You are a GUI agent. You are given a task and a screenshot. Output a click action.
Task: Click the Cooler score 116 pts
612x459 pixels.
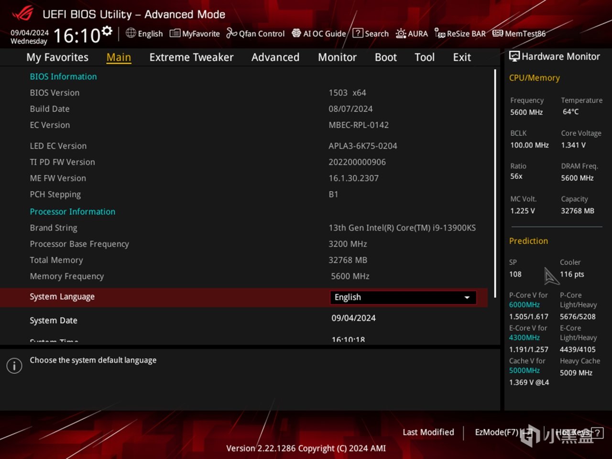tap(572, 274)
